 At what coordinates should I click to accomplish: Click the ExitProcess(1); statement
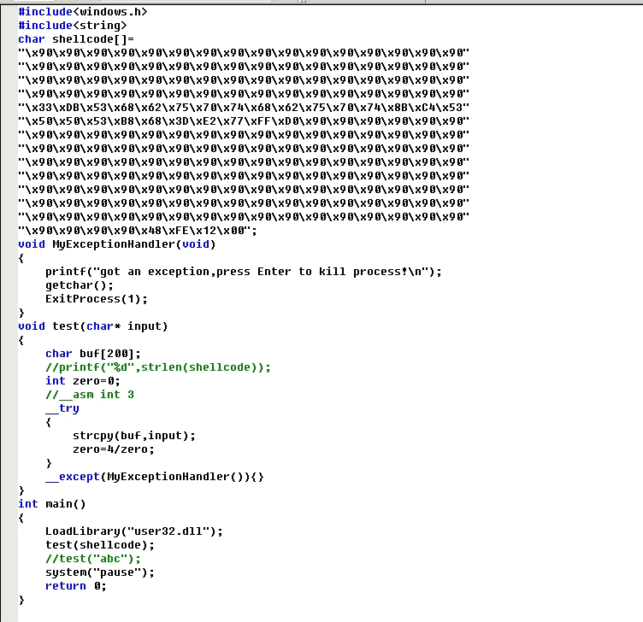coord(97,299)
